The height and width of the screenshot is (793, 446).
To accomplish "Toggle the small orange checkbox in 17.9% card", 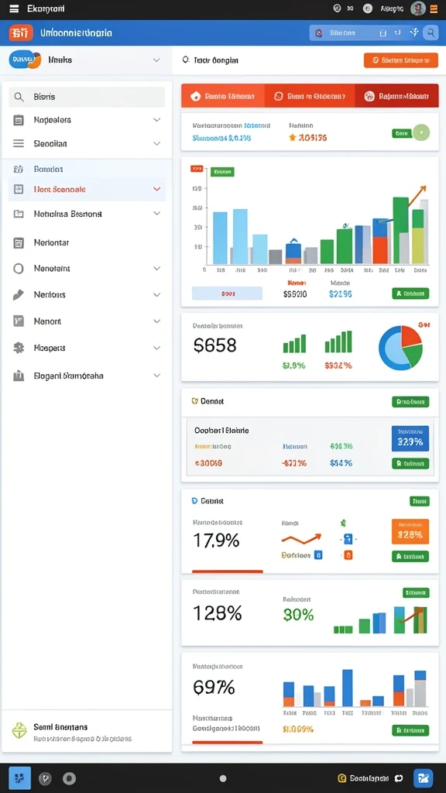I will tap(348, 554).
